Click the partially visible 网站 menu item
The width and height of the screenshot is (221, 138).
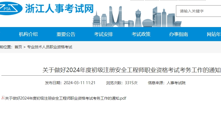pos(214,34)
